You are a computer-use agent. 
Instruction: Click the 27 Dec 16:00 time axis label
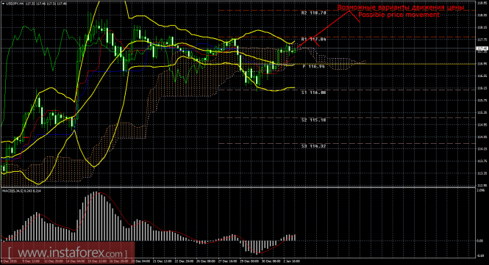click(228, 261)
